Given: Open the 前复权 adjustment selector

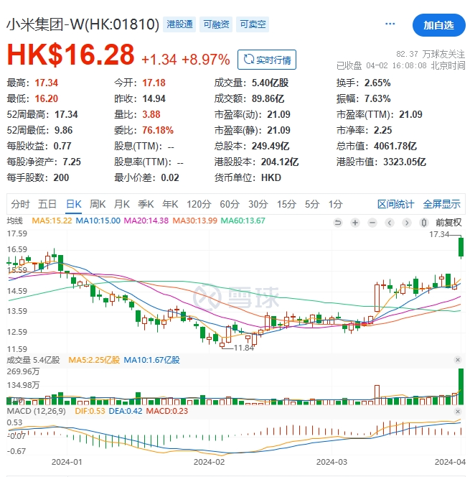Looking at the screenshot, I should tap(448, 223).
